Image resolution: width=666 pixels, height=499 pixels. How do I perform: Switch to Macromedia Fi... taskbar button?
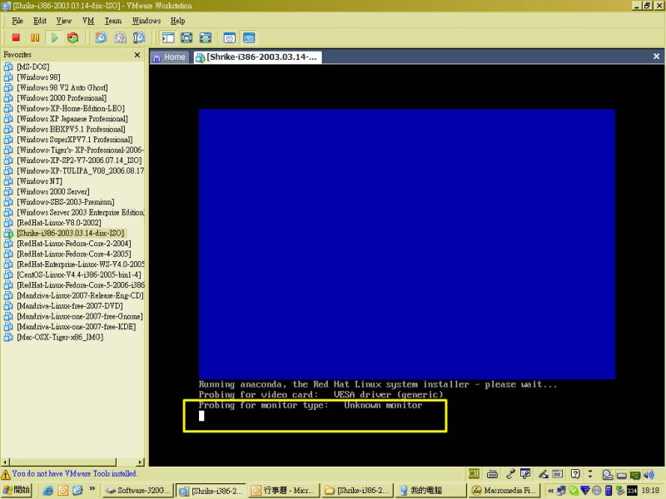coord(504,491)
